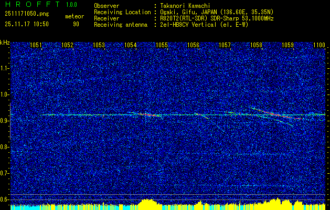Click the 1.0 kHz axis label
The height and width of the screenshot is (210, 330).
click(x=4, y=94)
